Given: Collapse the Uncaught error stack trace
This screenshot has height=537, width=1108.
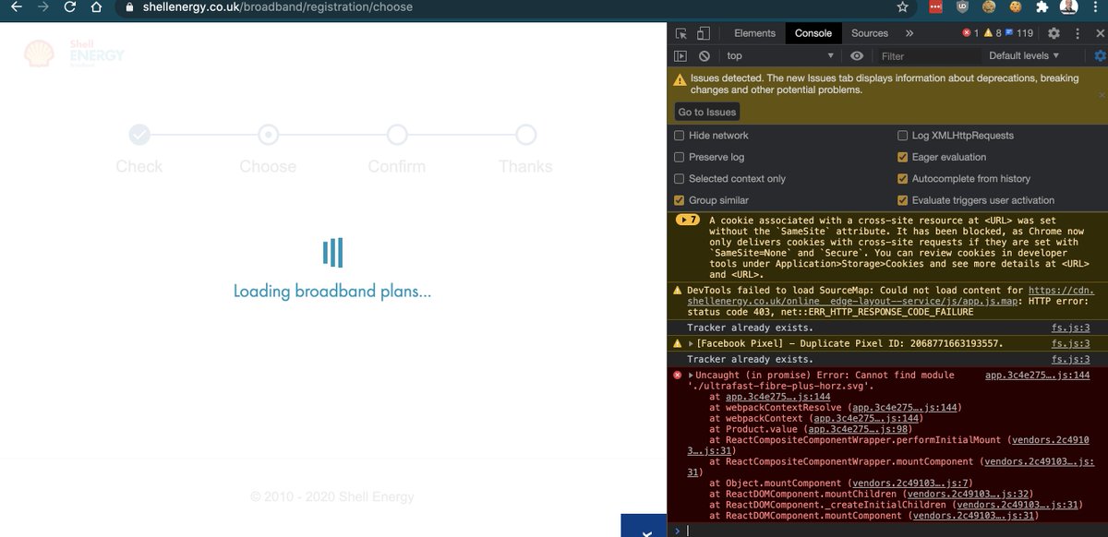Looking at the screenshot, I should click(692, 376).
